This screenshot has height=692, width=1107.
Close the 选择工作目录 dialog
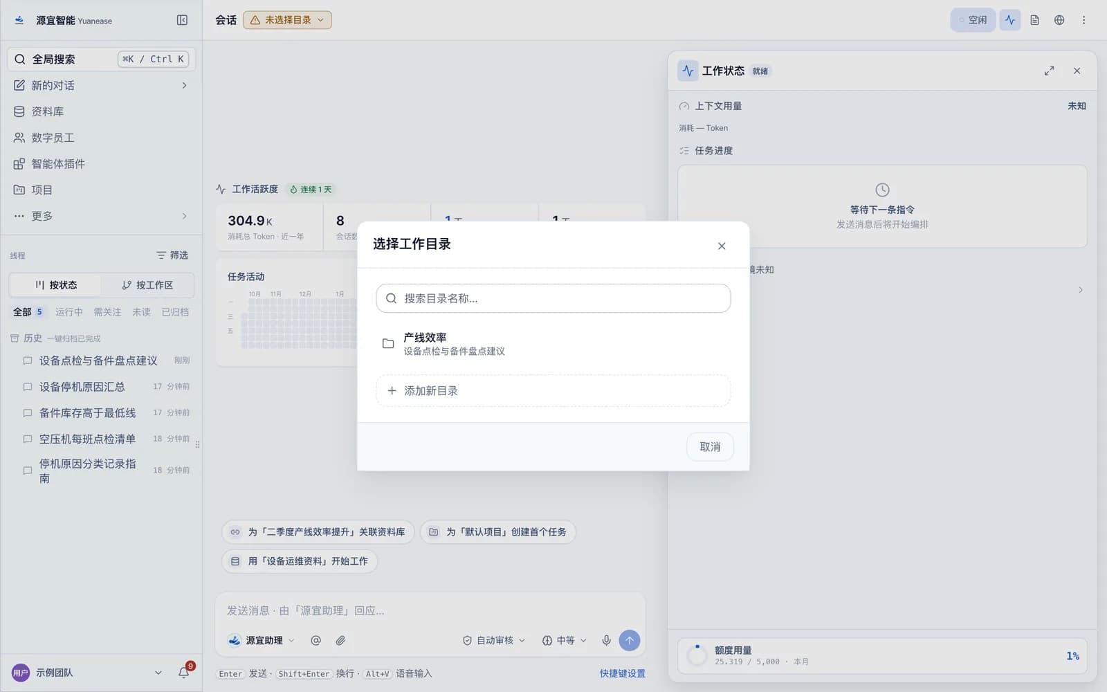722,246
